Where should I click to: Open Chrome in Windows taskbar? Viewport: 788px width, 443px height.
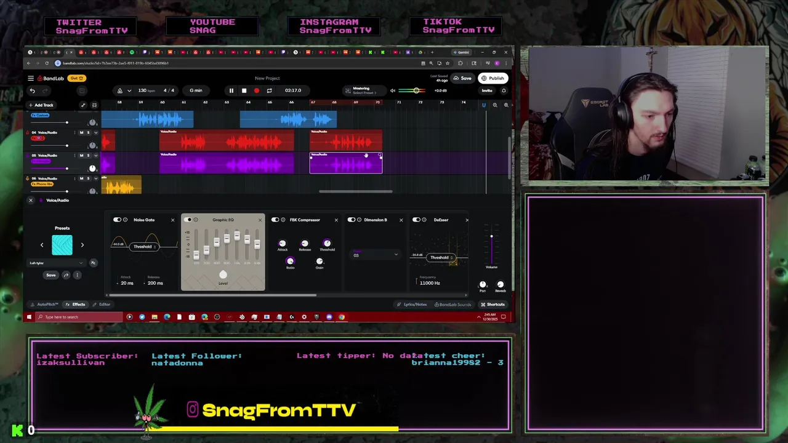(342, 317)
